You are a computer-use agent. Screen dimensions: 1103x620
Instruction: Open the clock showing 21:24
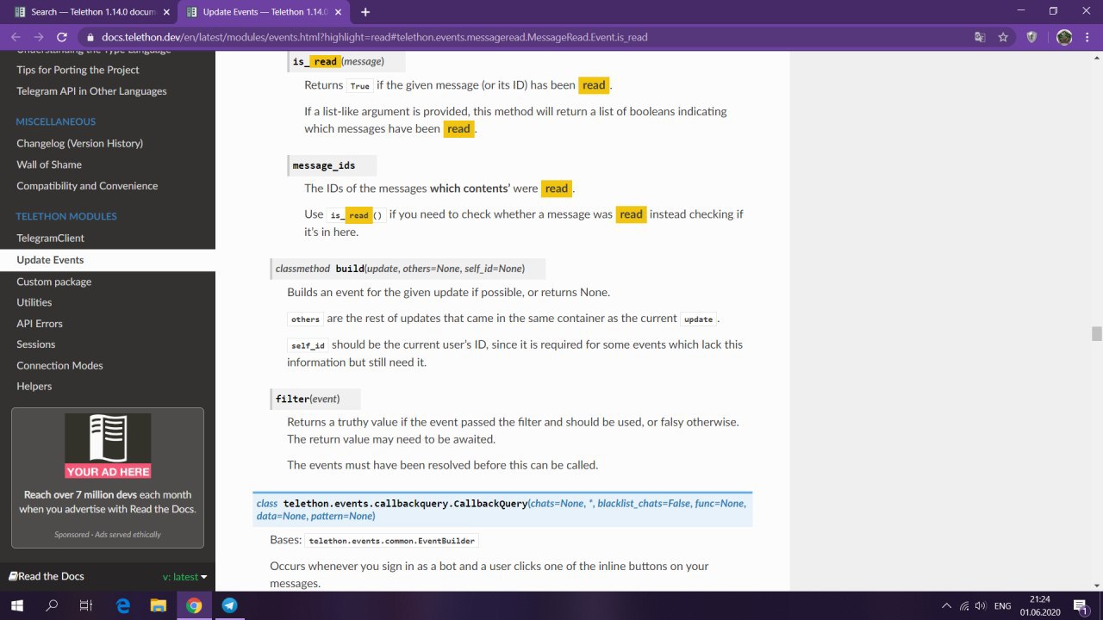[1040, 605]
